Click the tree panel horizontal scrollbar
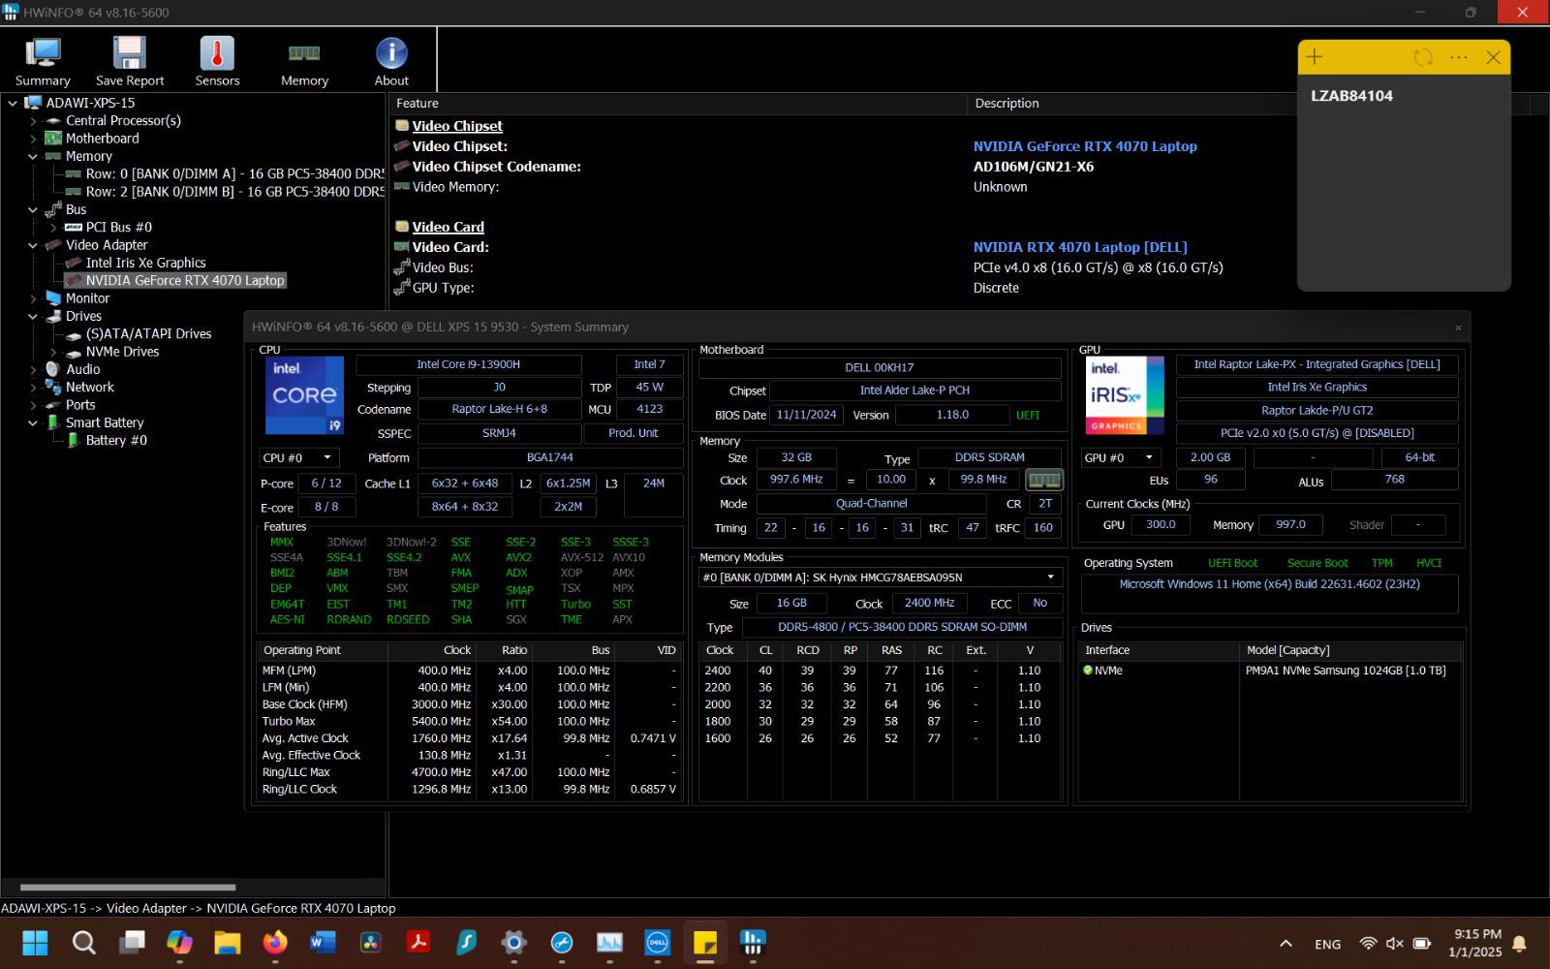 128,887
